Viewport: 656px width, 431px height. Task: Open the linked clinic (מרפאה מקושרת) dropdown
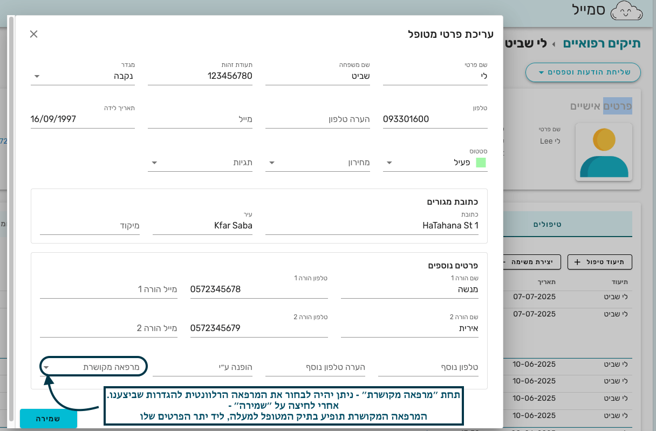pyautogui.click(x=93, y=367)
